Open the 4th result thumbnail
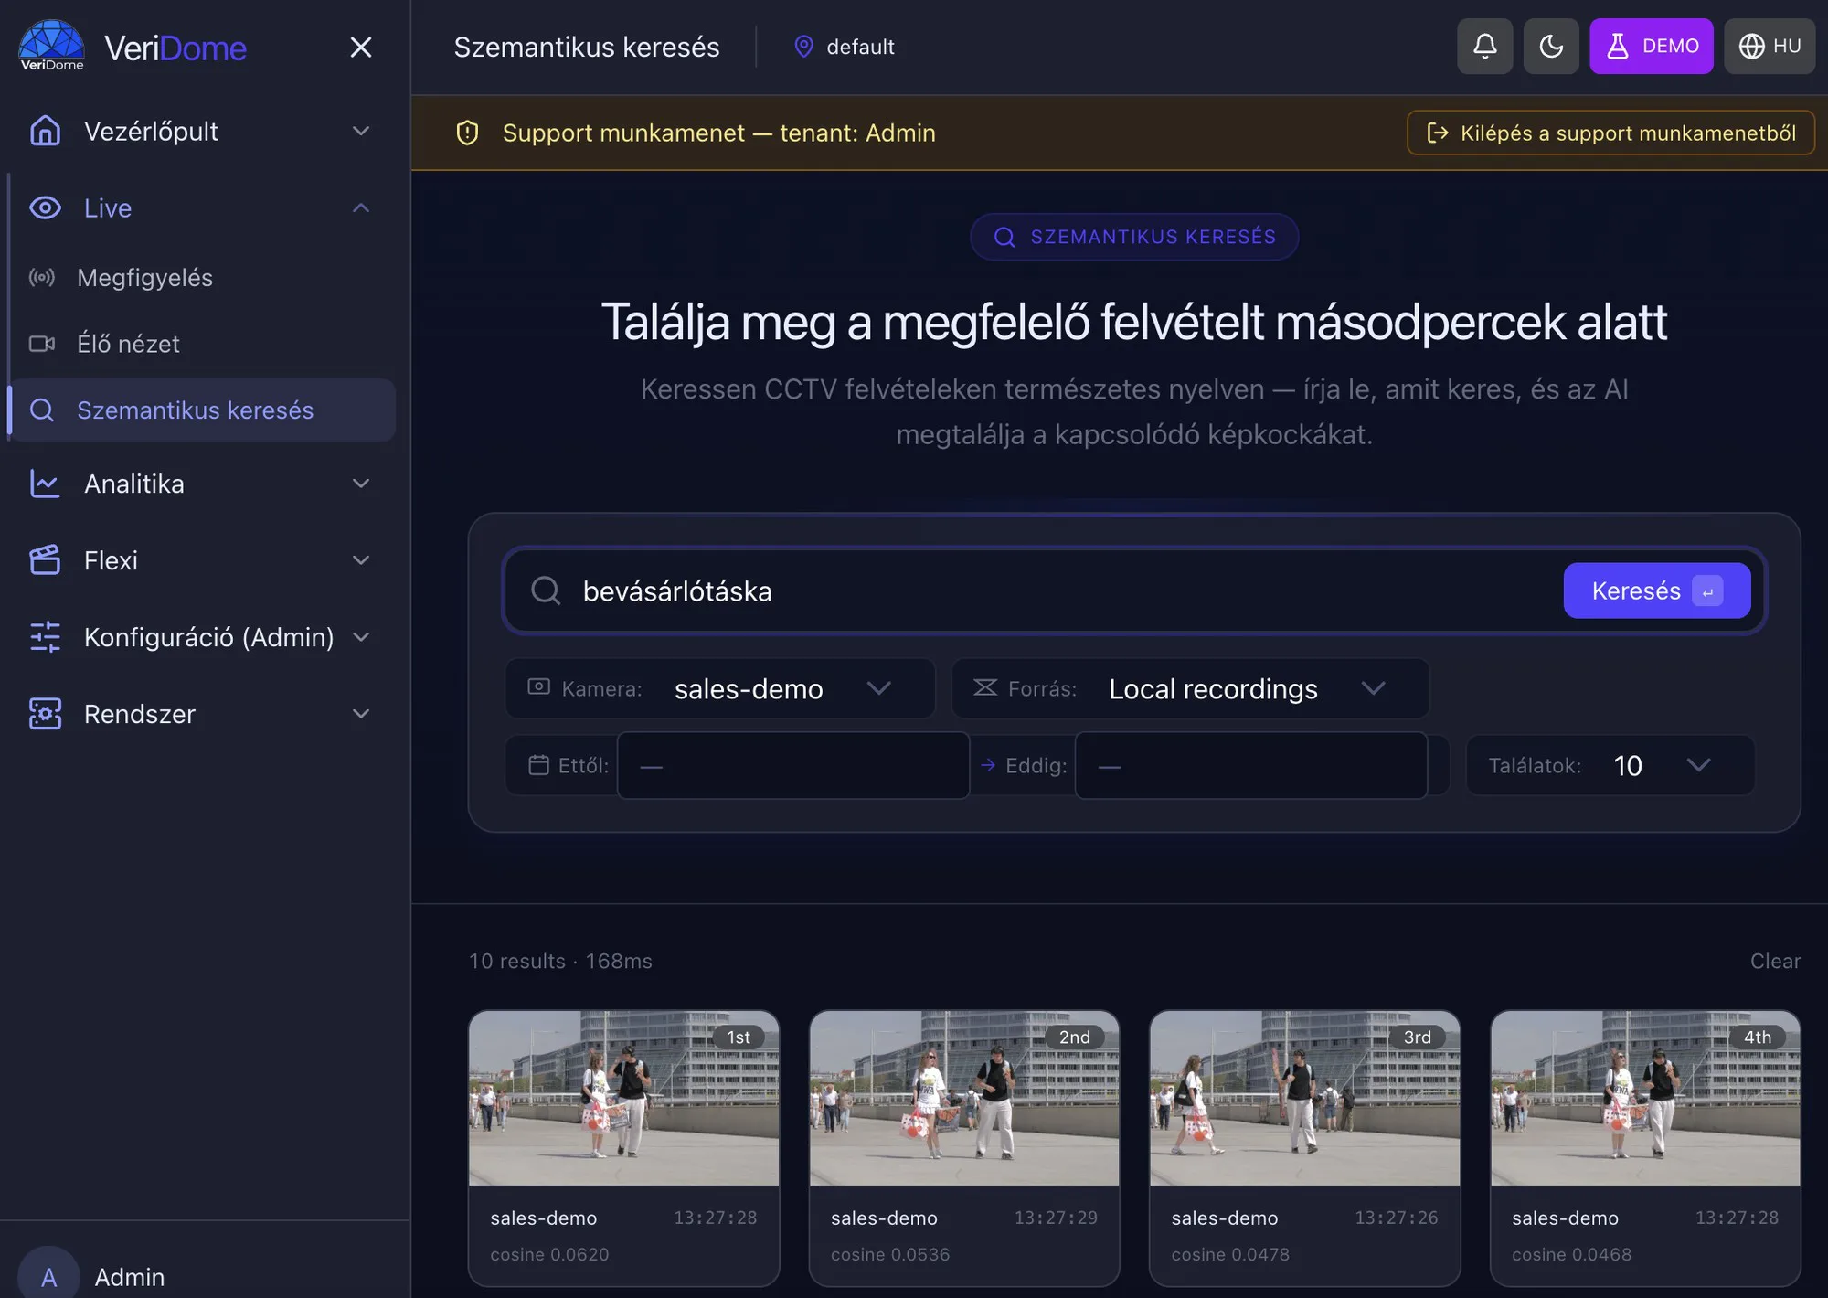Image resolution: width=1828 pixels, height=1298 pixels. 1645,1098
